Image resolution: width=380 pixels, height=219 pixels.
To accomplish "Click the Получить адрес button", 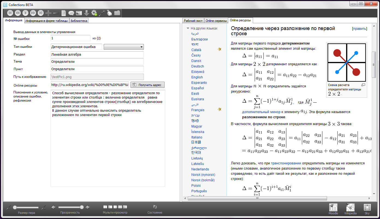I will (x=147, y=85).
